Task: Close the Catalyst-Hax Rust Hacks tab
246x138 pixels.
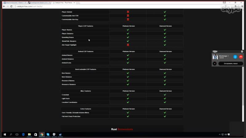Action: tap(74, 3)
